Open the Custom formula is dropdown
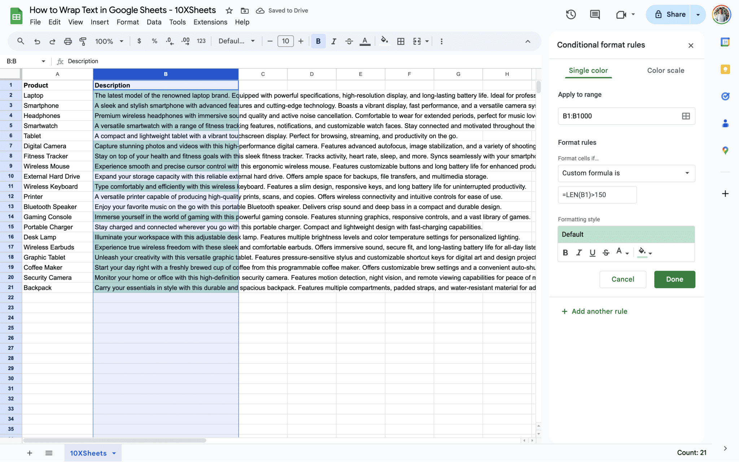Screen dimensions: 739x462 pyautogui.click(x=626, y=173)
